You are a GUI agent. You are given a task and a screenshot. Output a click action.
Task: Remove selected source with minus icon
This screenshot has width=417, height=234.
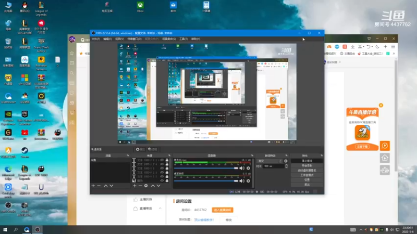(140, 186)
